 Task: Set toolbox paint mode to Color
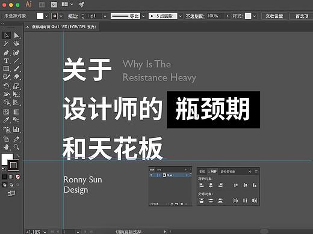point(4,177)
